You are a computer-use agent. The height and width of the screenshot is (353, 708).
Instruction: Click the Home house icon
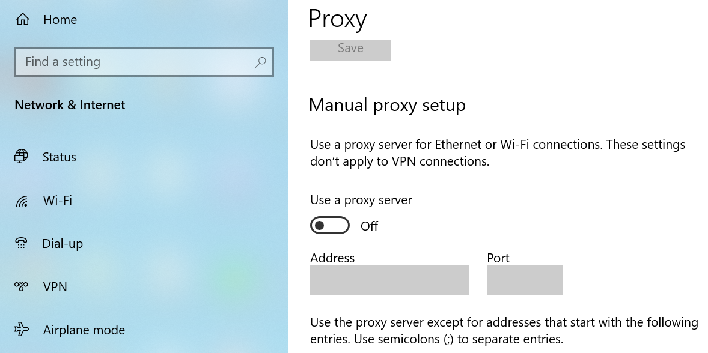tap(23, 20)
